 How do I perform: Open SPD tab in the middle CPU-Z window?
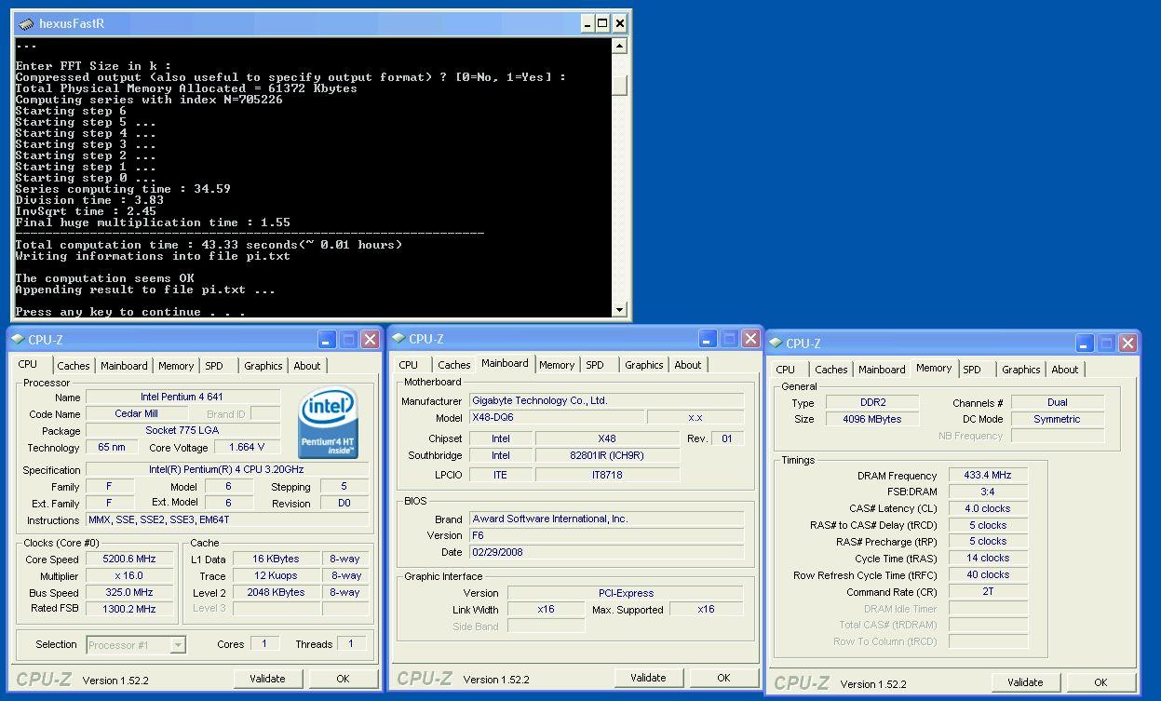click(x=595, y=365)
